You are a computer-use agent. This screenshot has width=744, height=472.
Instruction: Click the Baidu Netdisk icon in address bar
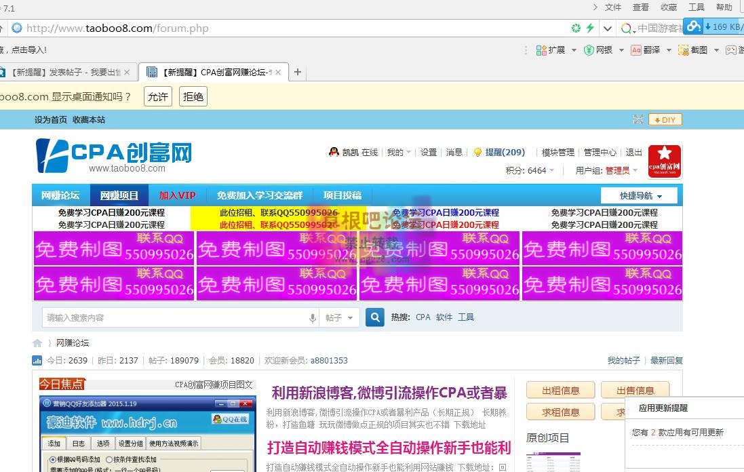tap(693, 26)
